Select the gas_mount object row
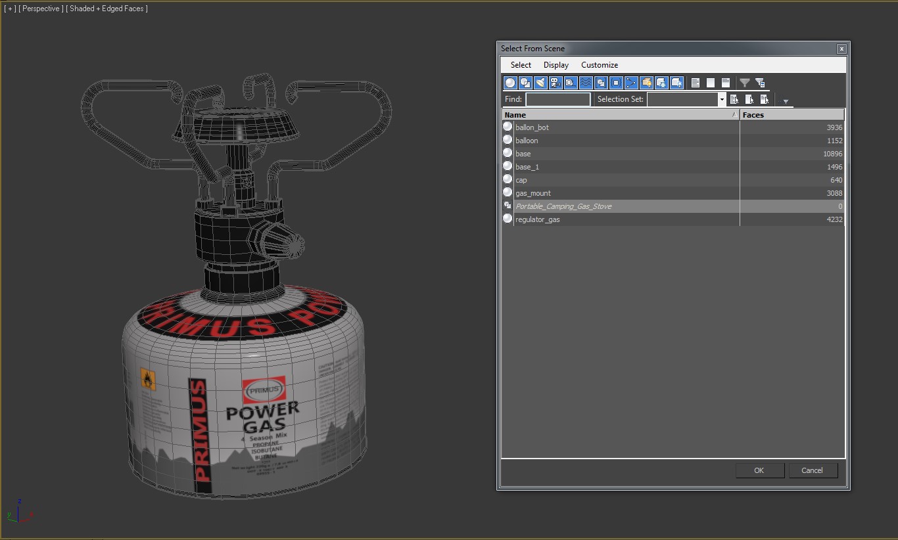Screen dimensions: 898x540 pos(673,193)
